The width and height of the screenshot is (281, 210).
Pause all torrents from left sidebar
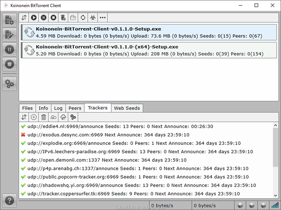click(9, 49)
